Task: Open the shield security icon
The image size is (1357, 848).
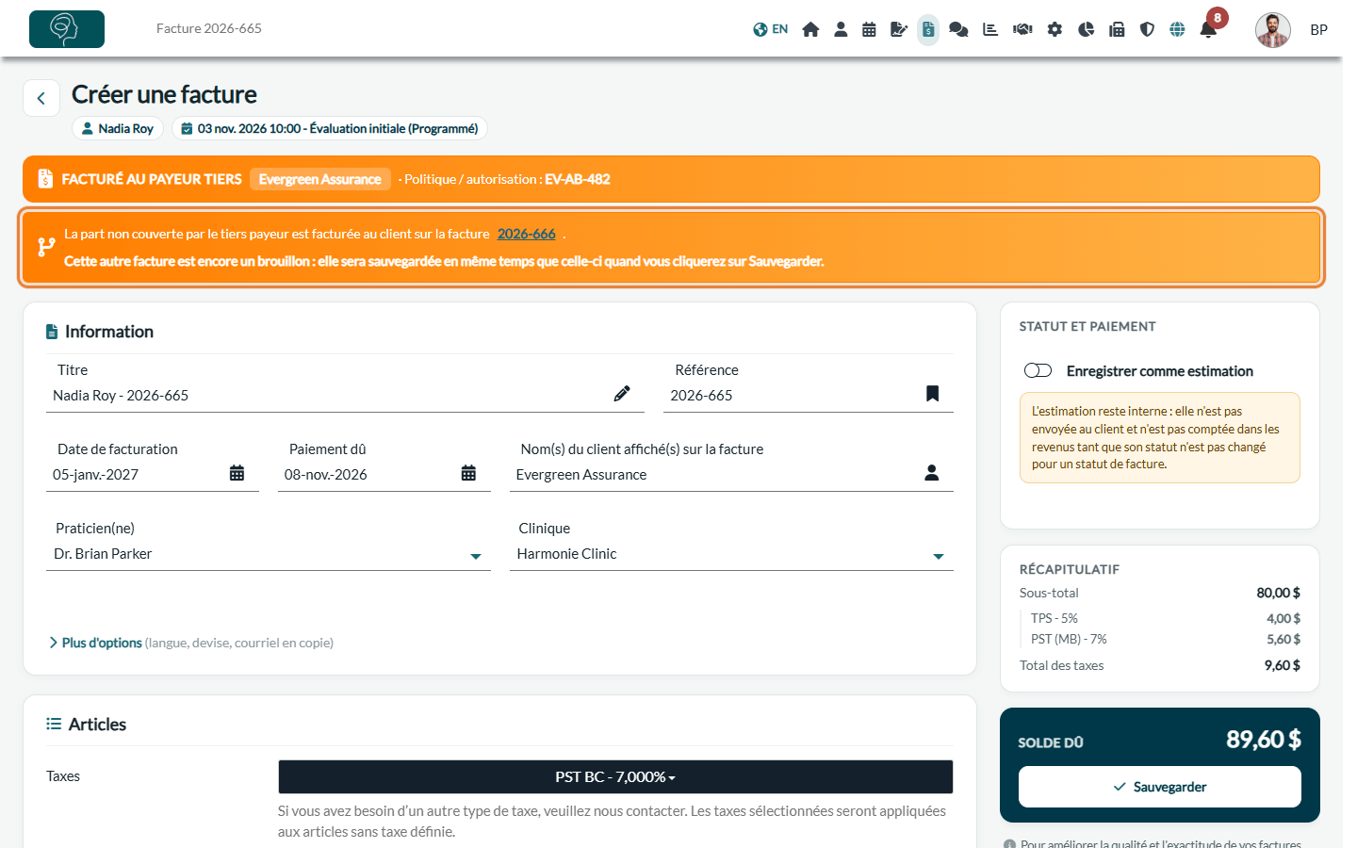Action: [x=1147, y=29]
